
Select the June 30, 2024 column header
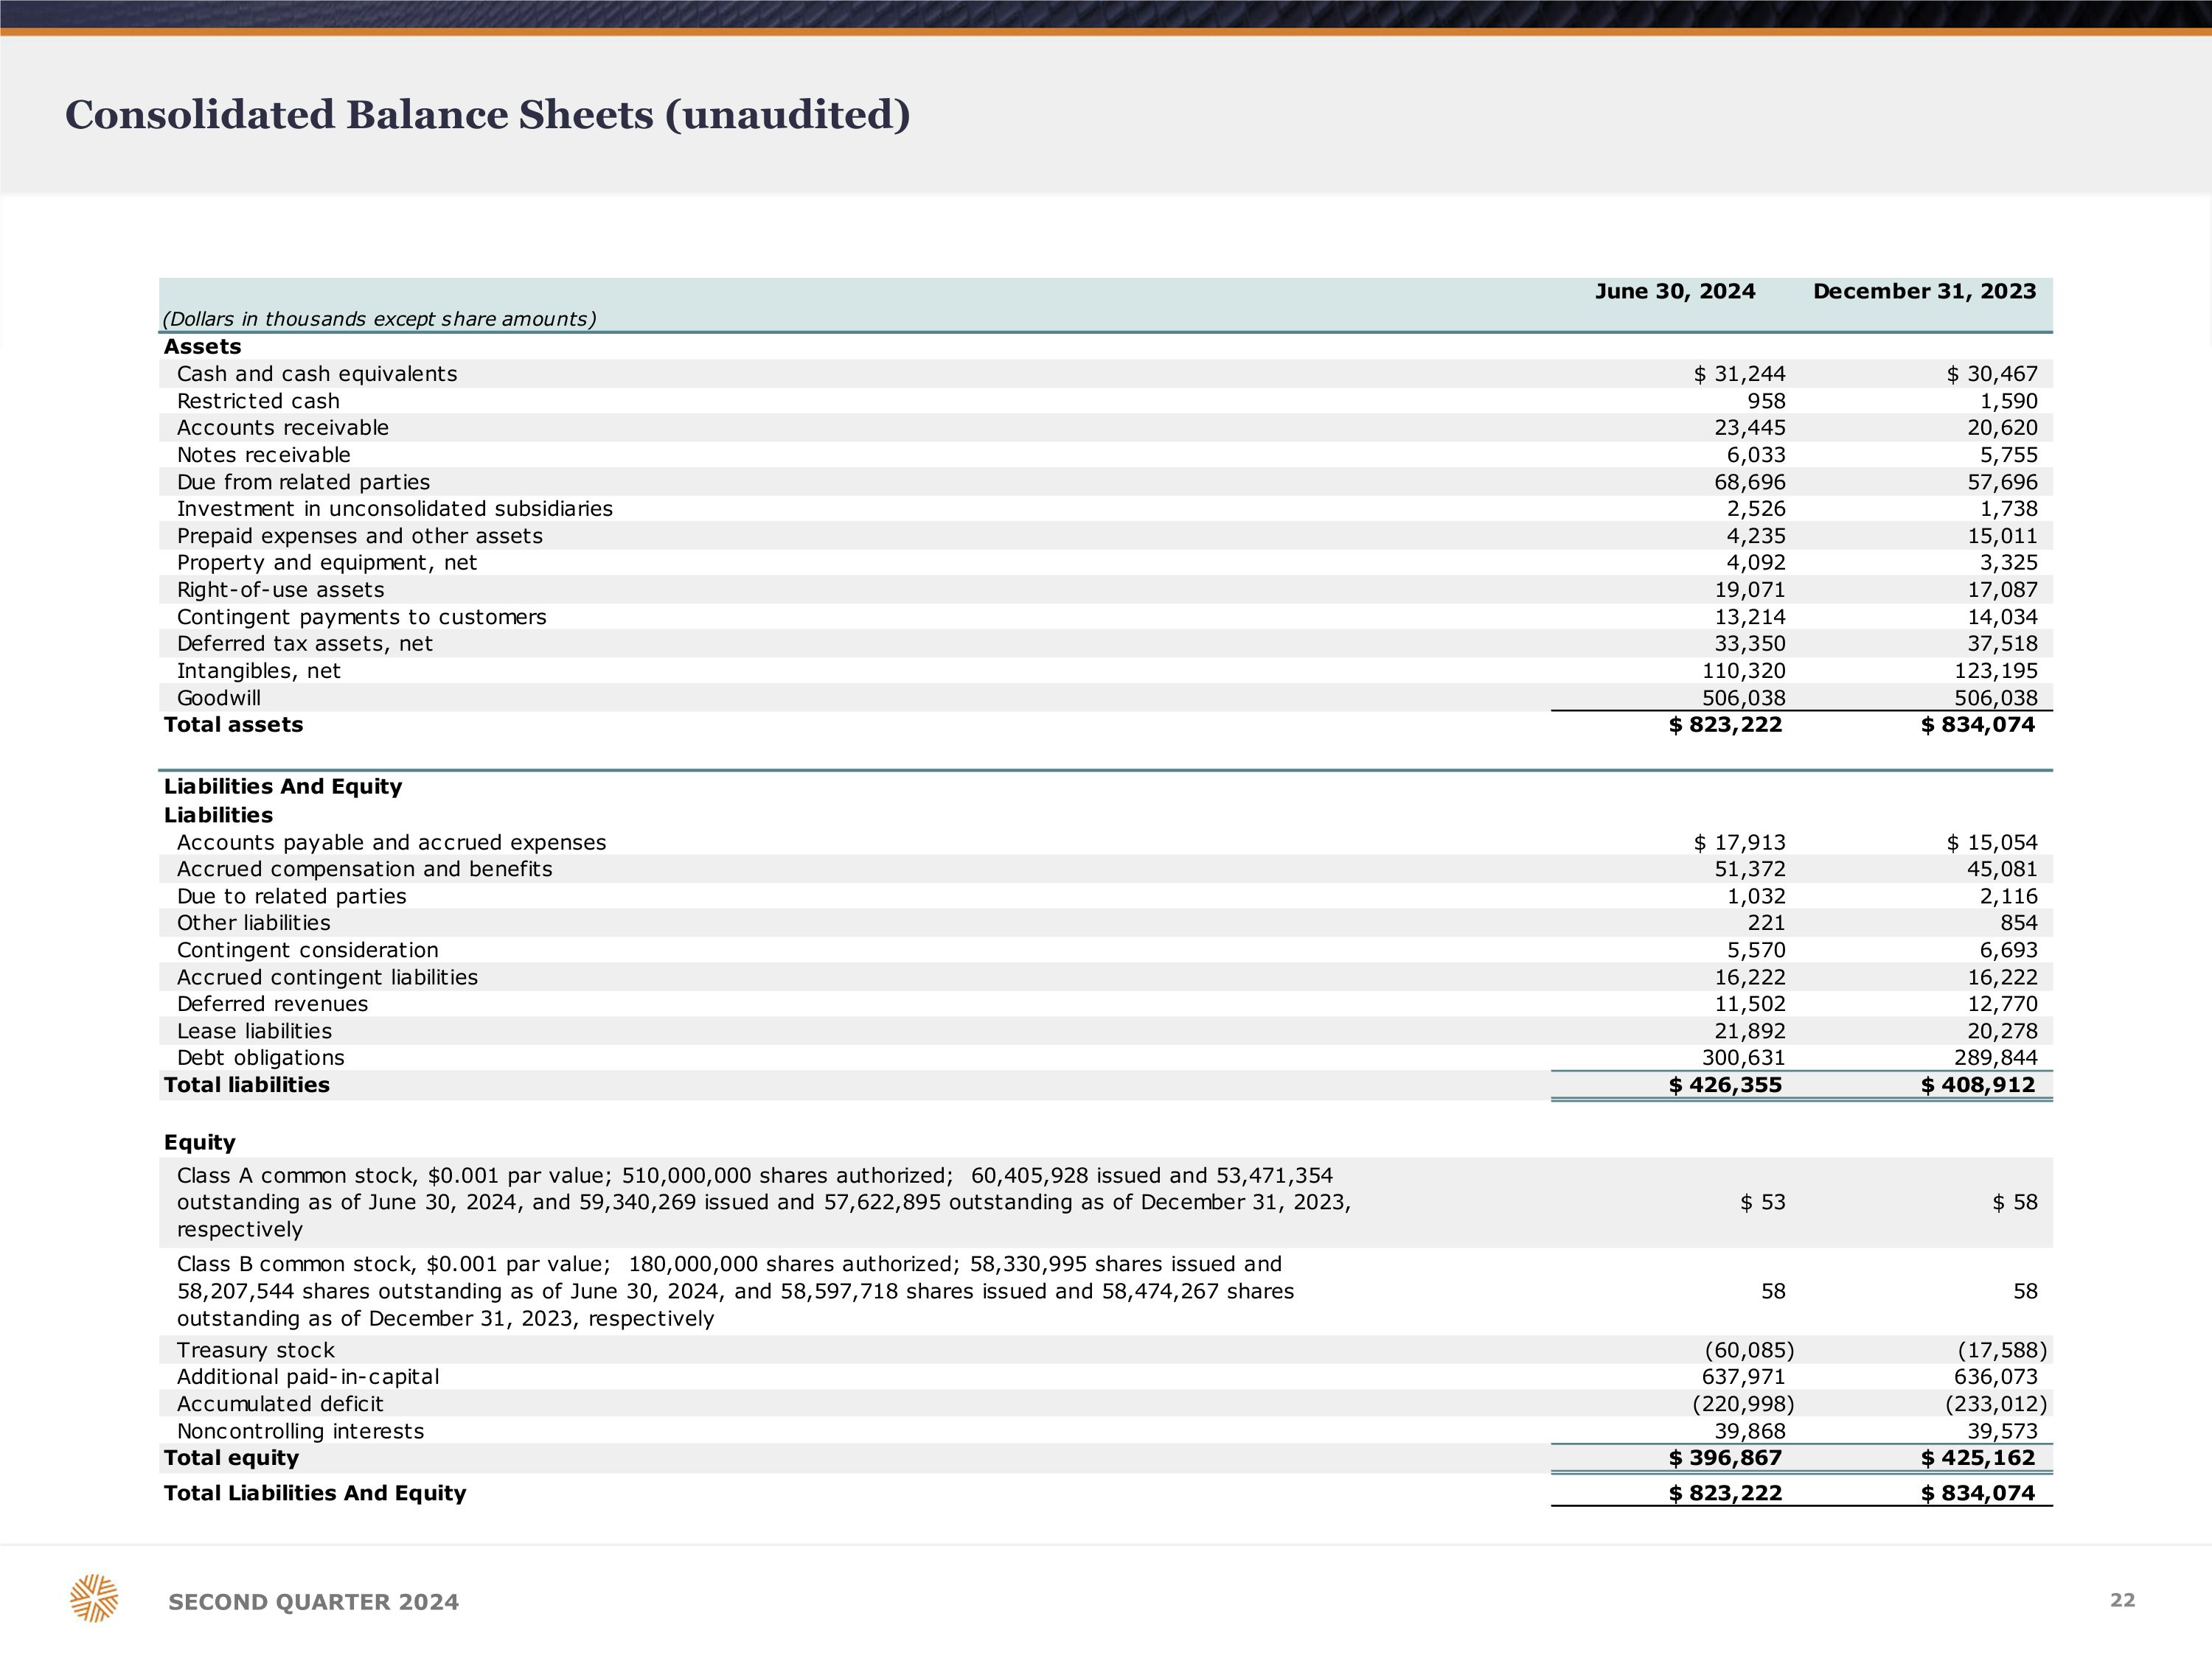[1674, 291]
